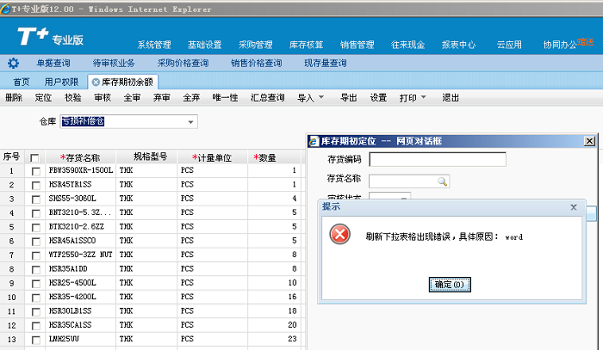Image resolution: width=603 pixels, height=350 pixels.
Task: Open the 基础设置 menu
Action: [205, 45]
